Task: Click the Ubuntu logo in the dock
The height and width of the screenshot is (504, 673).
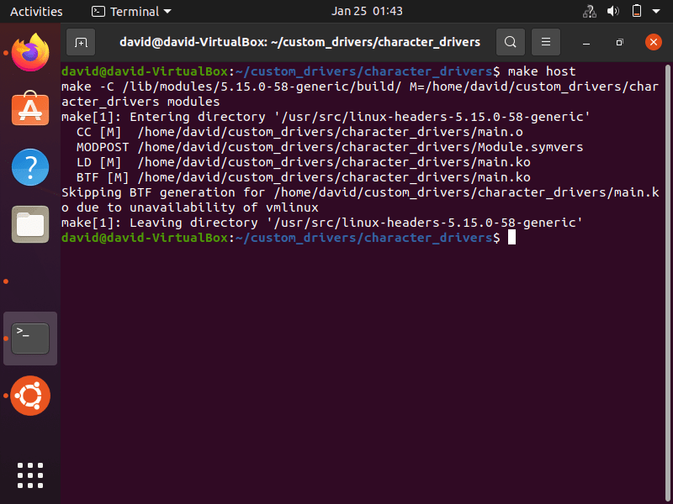Action: click(30, 396)
